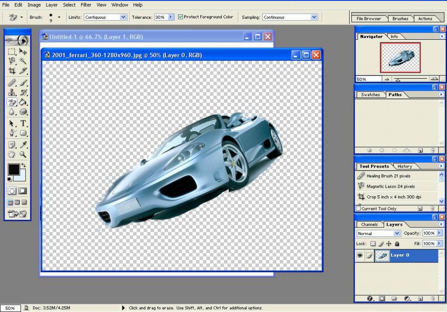Select the Eyedropper tool
Screen dimensions: 447x312
[23, 144]
